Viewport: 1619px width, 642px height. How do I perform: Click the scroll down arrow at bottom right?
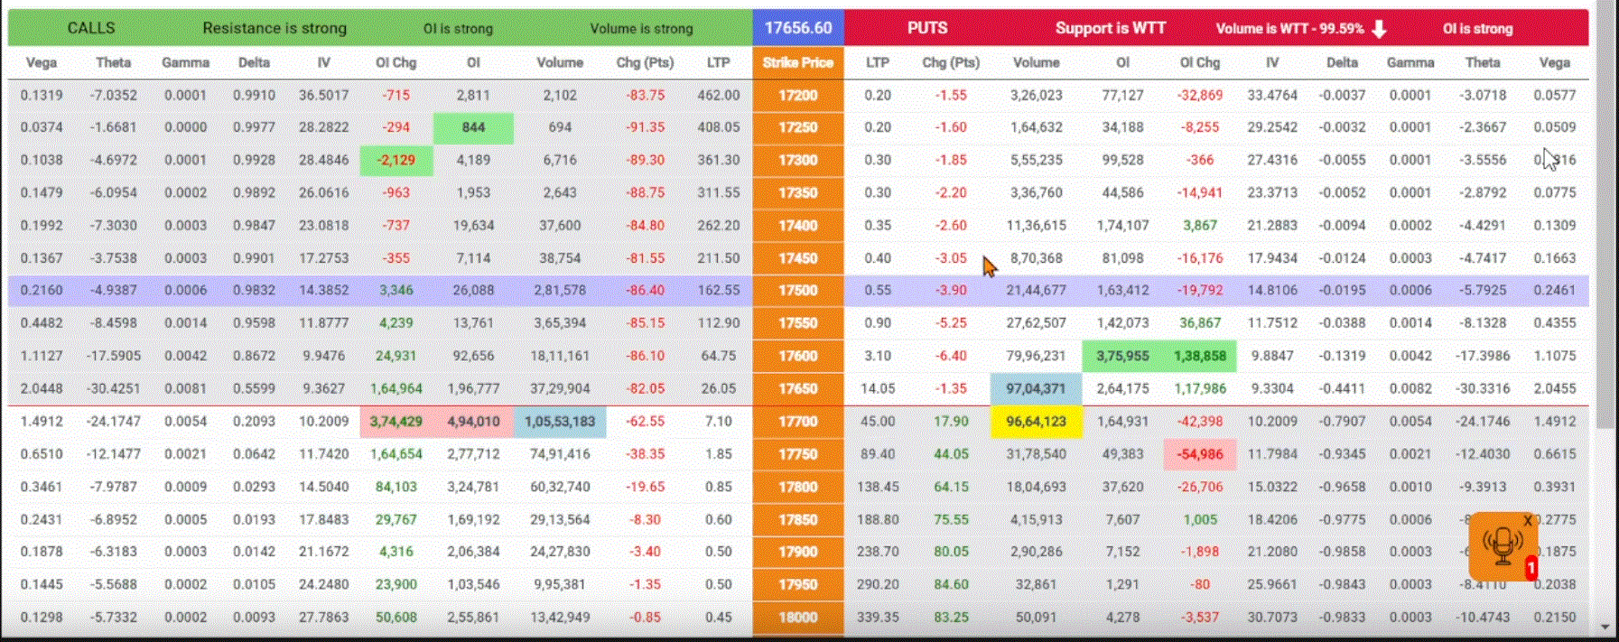[1605, 626]
